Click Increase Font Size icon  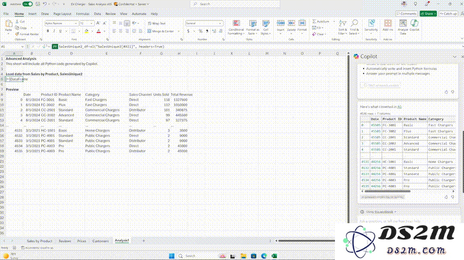click(x=98, y=23)
